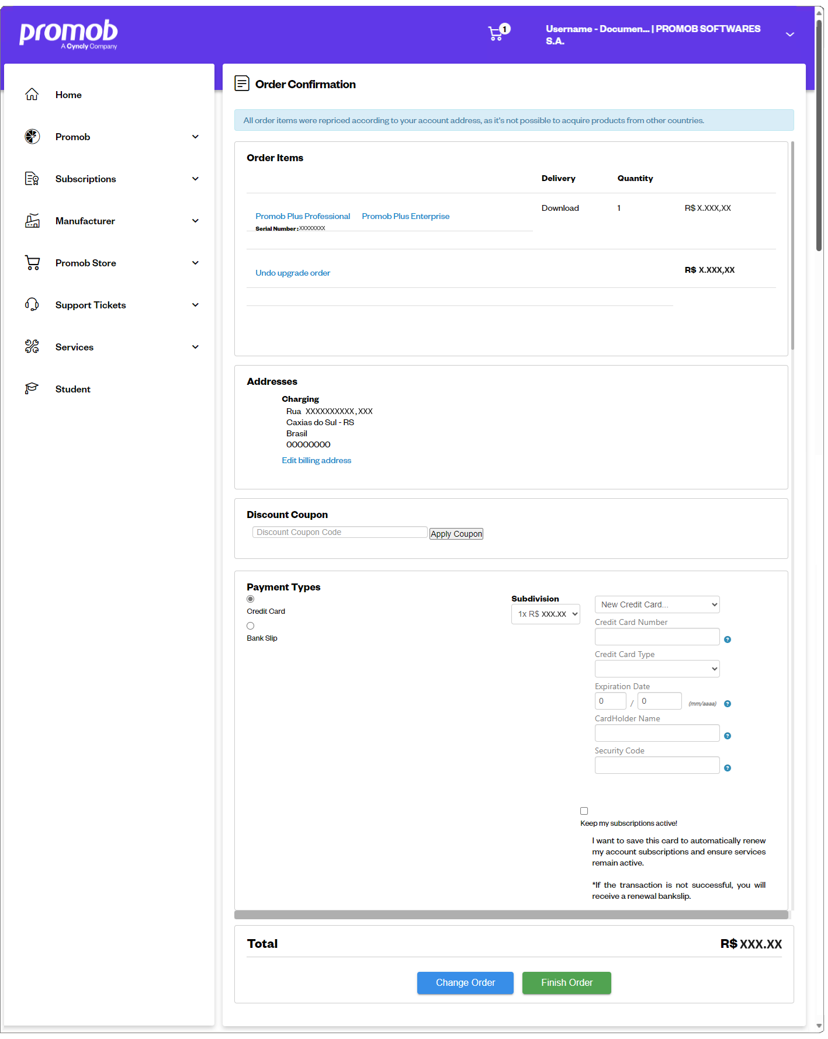Click the Services tools icon
This screenshot has width=828, height=1039.
(32, 346)
